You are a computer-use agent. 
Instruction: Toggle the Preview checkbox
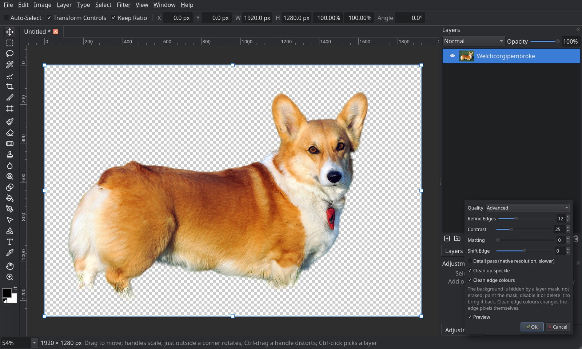click(470, 317)
